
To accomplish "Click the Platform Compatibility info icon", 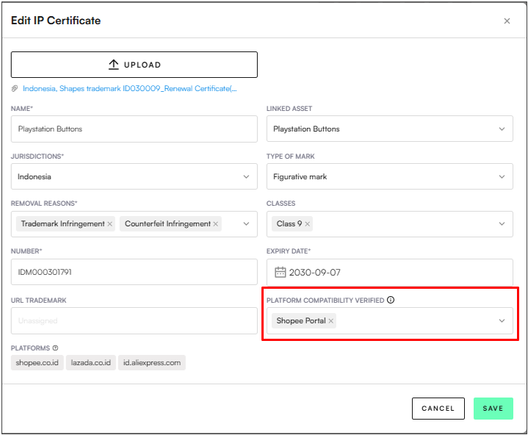I will pos(391,300).
